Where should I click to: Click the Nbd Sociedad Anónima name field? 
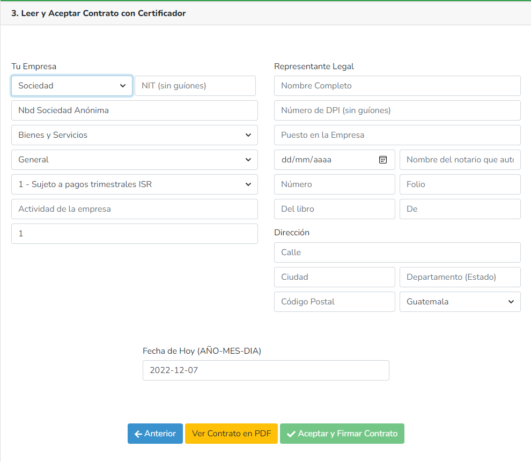pyautogui.click(x=134, y=110)
